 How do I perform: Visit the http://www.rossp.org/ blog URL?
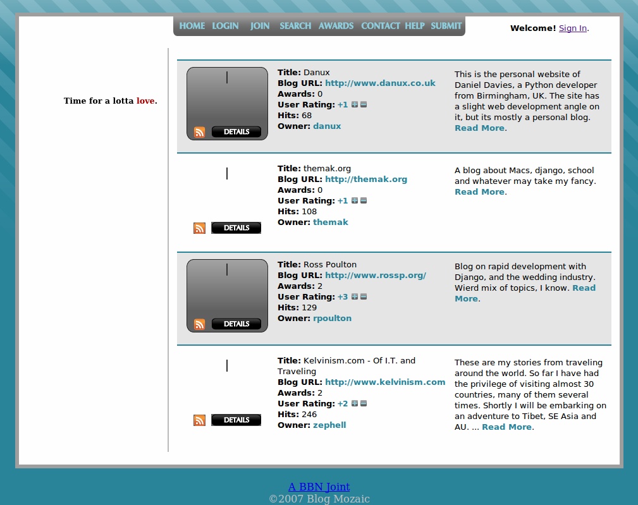376,276
